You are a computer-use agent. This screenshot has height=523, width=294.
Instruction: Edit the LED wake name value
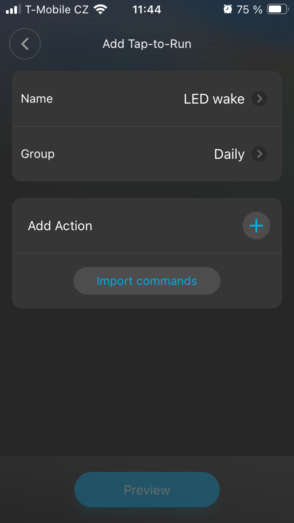(x=214, y=99)
